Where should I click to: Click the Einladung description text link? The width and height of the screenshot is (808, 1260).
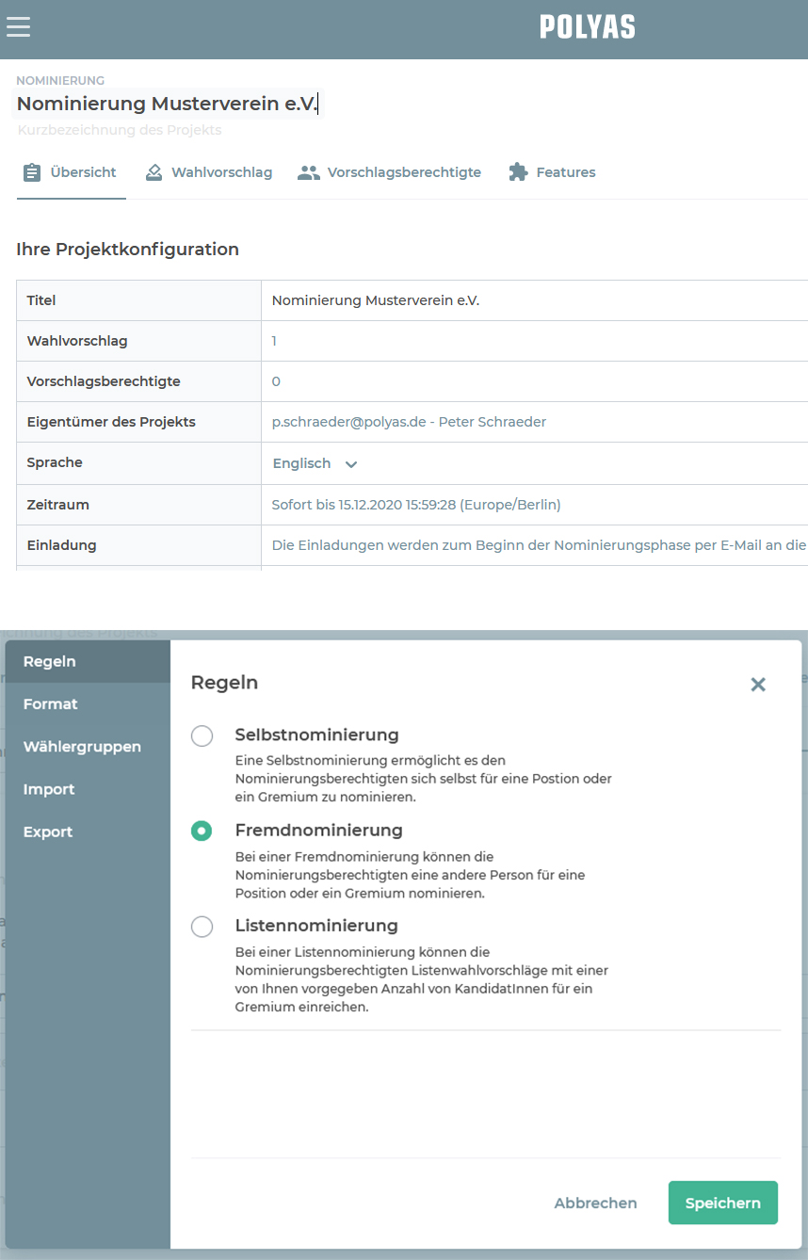[x=540, y=545]
